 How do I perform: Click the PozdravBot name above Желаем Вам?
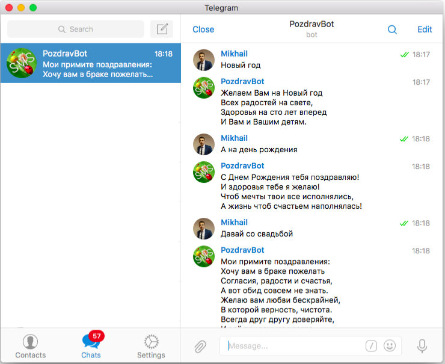pyautogui.click(x=242, y=81)
